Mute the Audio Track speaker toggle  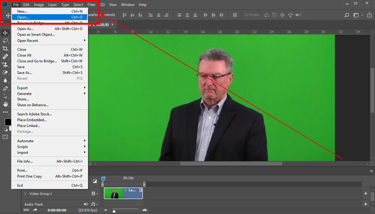85,204
